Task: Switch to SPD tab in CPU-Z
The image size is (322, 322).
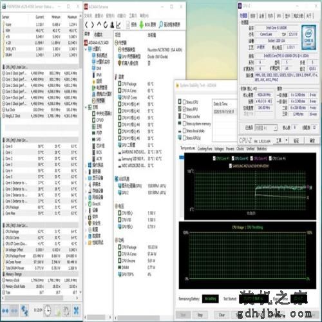Action: click(x=279, y=15)
